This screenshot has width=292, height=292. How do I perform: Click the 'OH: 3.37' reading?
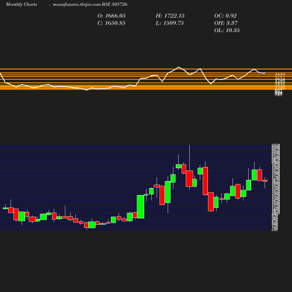click(x=226, y=23)
